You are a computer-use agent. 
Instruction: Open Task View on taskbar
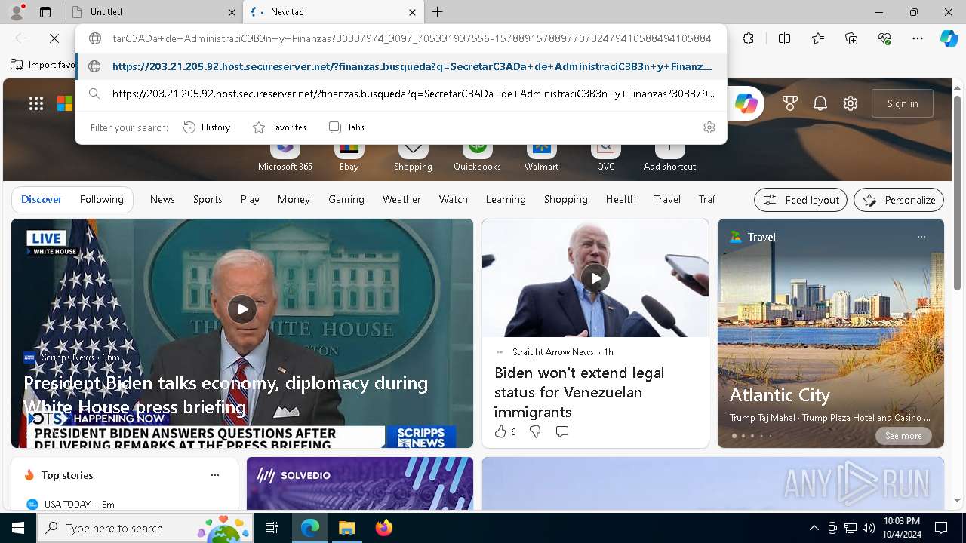point(272,528)
